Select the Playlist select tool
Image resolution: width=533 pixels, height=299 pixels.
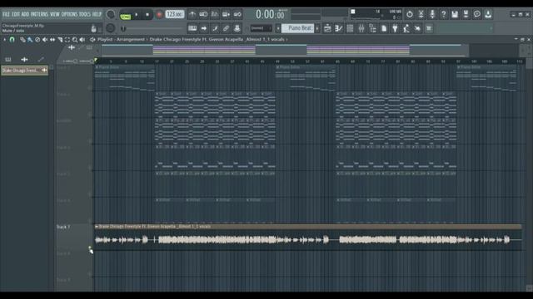pyautogui.click(x=67, y=40)
